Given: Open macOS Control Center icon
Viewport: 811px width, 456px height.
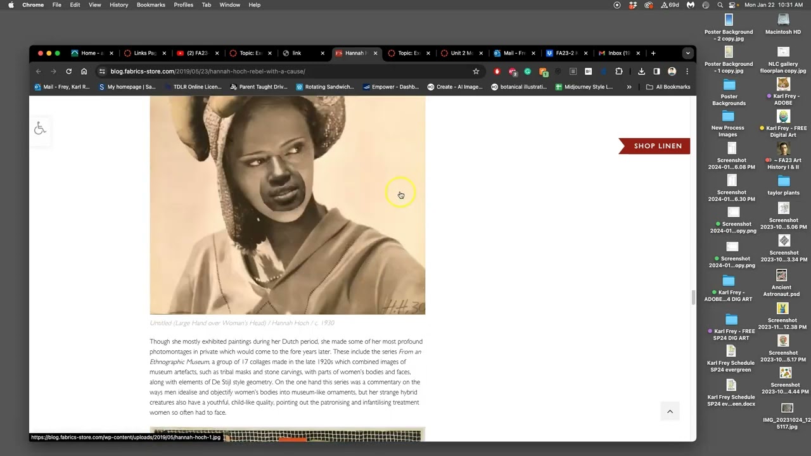Looking at the screenshot, I should pyautogui.click(x=732, y=4).
